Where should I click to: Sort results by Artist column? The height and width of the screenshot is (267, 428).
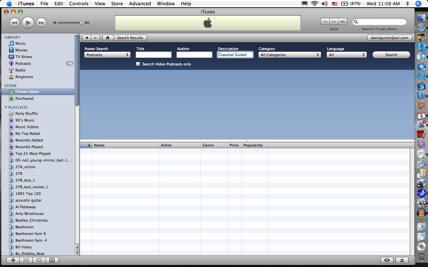[x=180, y=145]
